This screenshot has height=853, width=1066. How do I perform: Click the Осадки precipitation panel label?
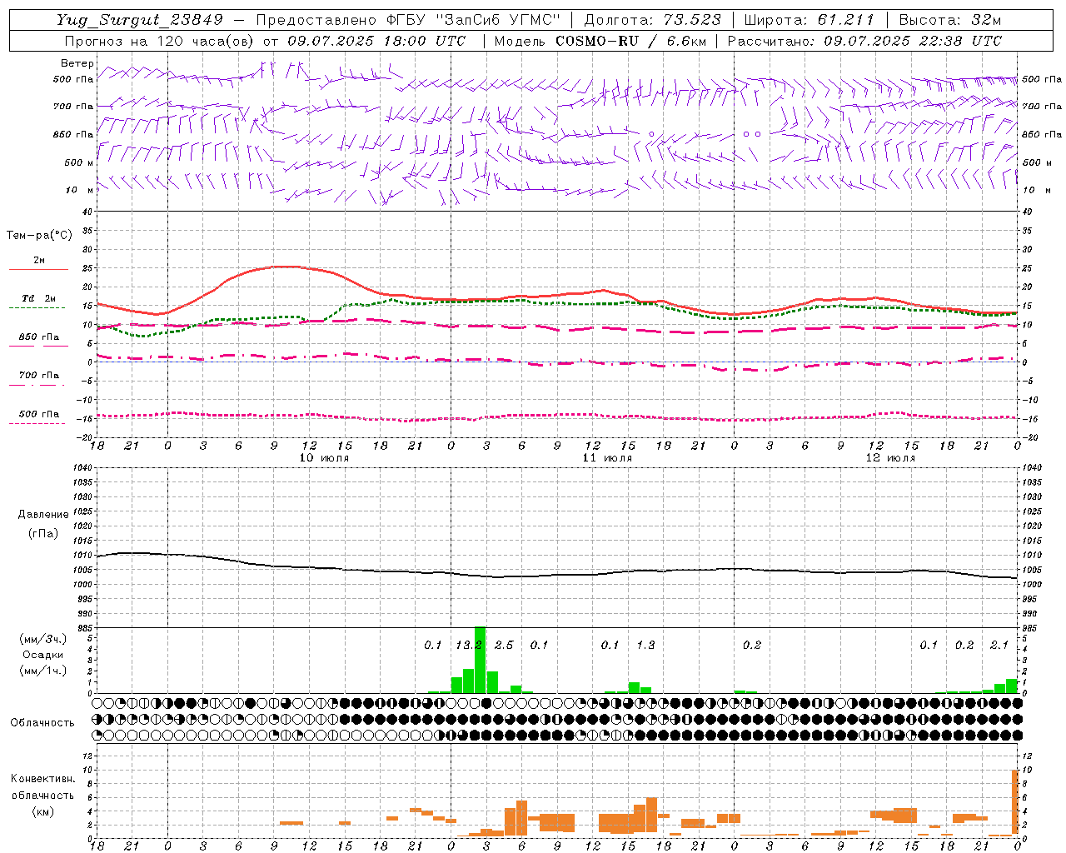tap(43, 655)
